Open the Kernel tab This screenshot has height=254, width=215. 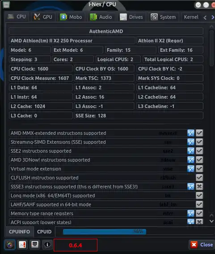click(191, 17)
